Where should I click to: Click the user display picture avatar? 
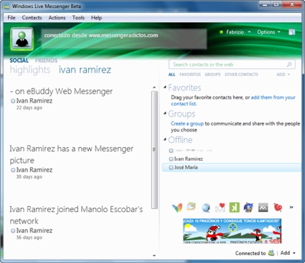pyautogui.click(x=22, y=39)
